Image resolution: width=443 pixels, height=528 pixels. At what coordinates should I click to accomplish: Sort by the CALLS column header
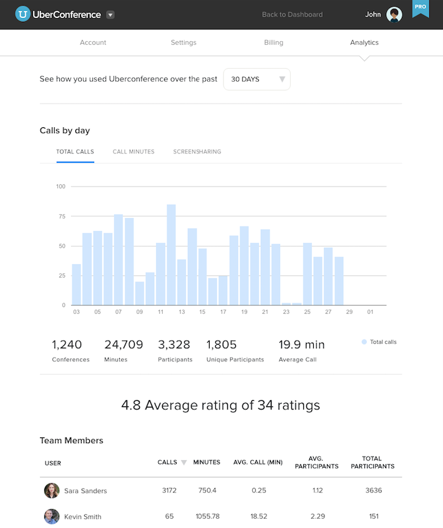(x=167, y=462)
